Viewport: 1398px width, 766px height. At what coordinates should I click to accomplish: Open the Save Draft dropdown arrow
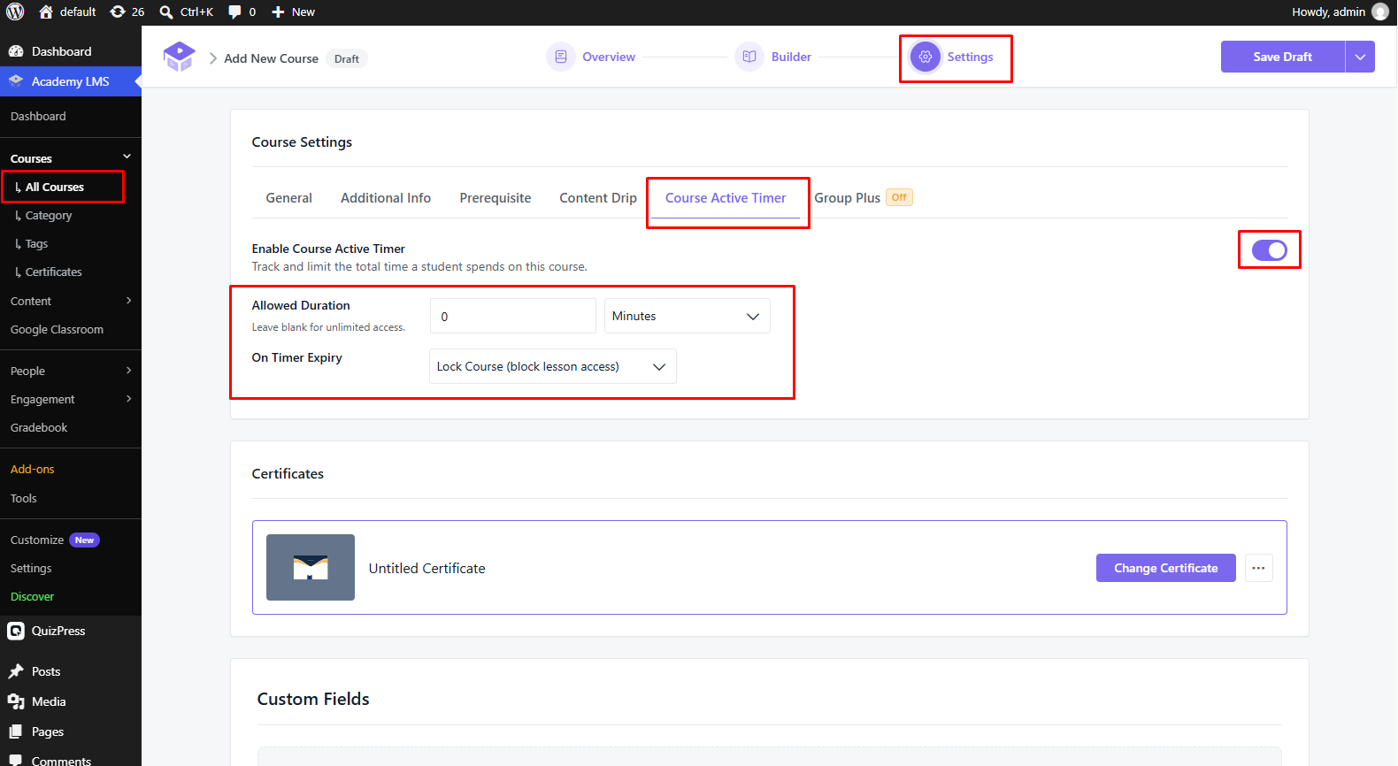[x=1360, y=57]
